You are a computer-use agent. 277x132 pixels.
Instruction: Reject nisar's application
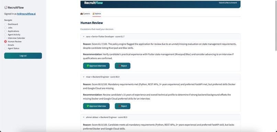[x=123, y=106]
